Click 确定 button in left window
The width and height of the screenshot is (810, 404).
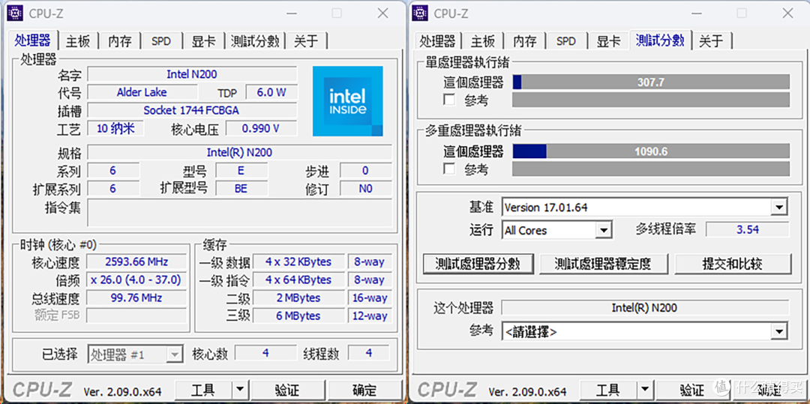point(364,390)
